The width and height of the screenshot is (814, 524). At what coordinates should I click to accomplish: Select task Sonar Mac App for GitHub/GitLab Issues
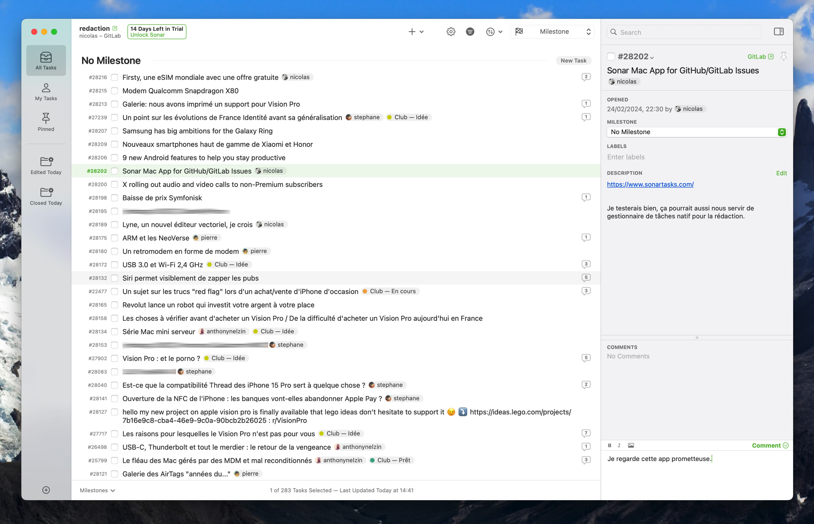336,171
